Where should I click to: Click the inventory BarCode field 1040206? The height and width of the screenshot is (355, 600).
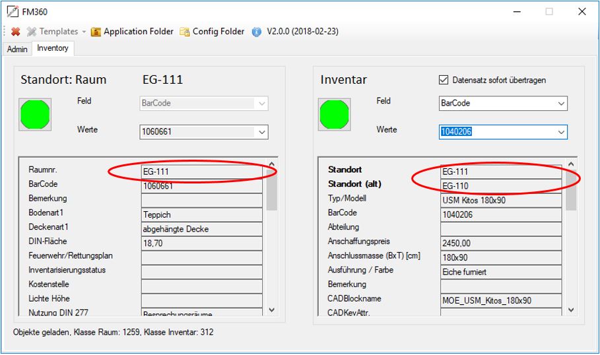(501, 214)
